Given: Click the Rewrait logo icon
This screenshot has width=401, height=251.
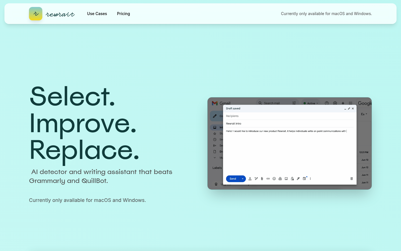Looking at the screenshot, I should (x=36, y=14).
